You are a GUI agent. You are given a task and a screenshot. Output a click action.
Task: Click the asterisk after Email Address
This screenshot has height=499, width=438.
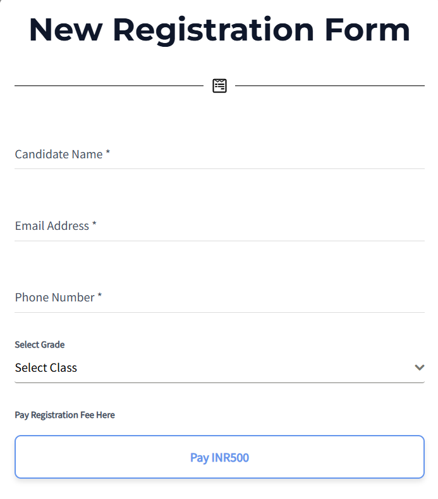[x=94, y=225]
